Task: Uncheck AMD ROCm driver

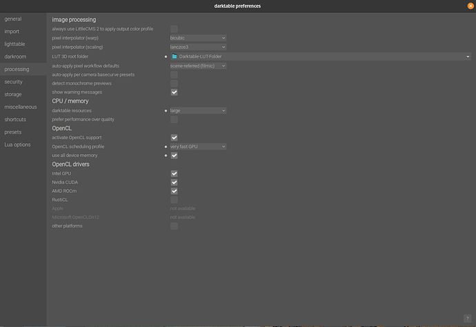Action: pyautogui.click(x=174, y=191)
